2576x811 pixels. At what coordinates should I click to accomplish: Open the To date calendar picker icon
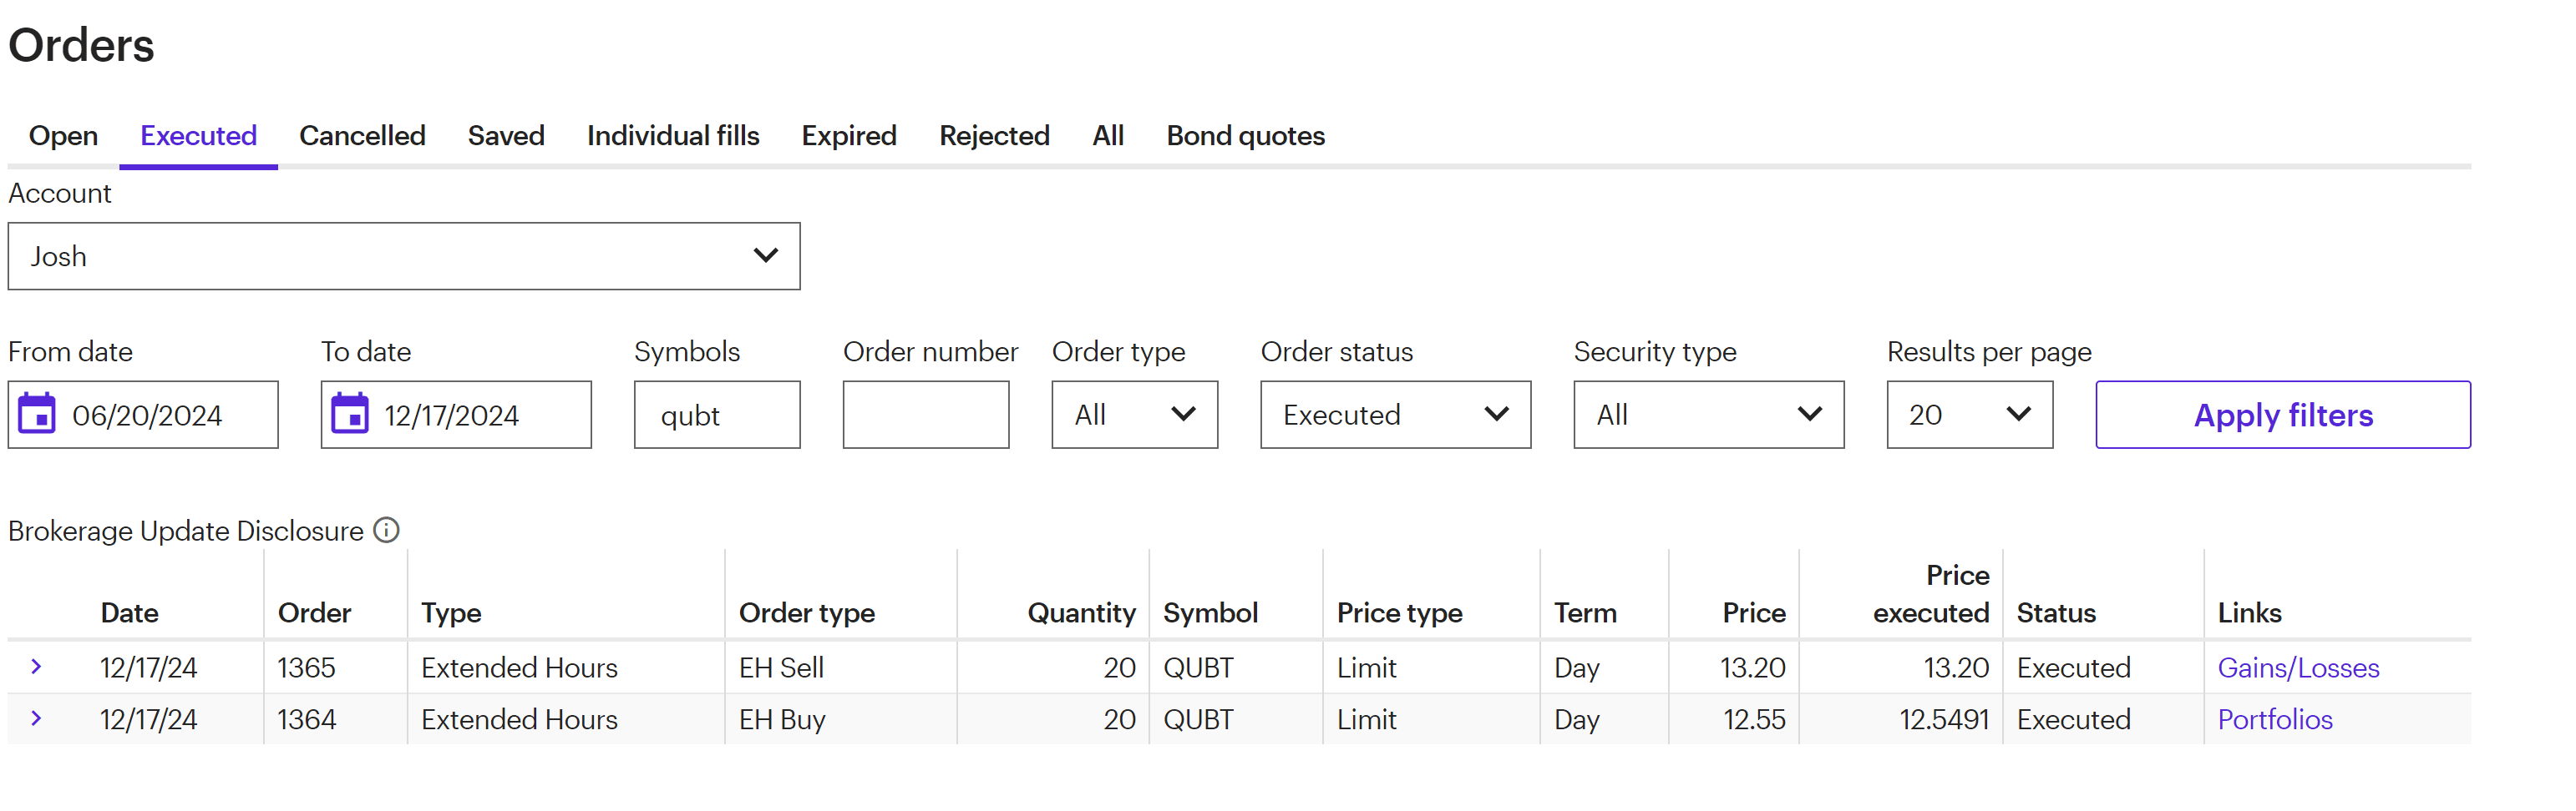[350, 414]
